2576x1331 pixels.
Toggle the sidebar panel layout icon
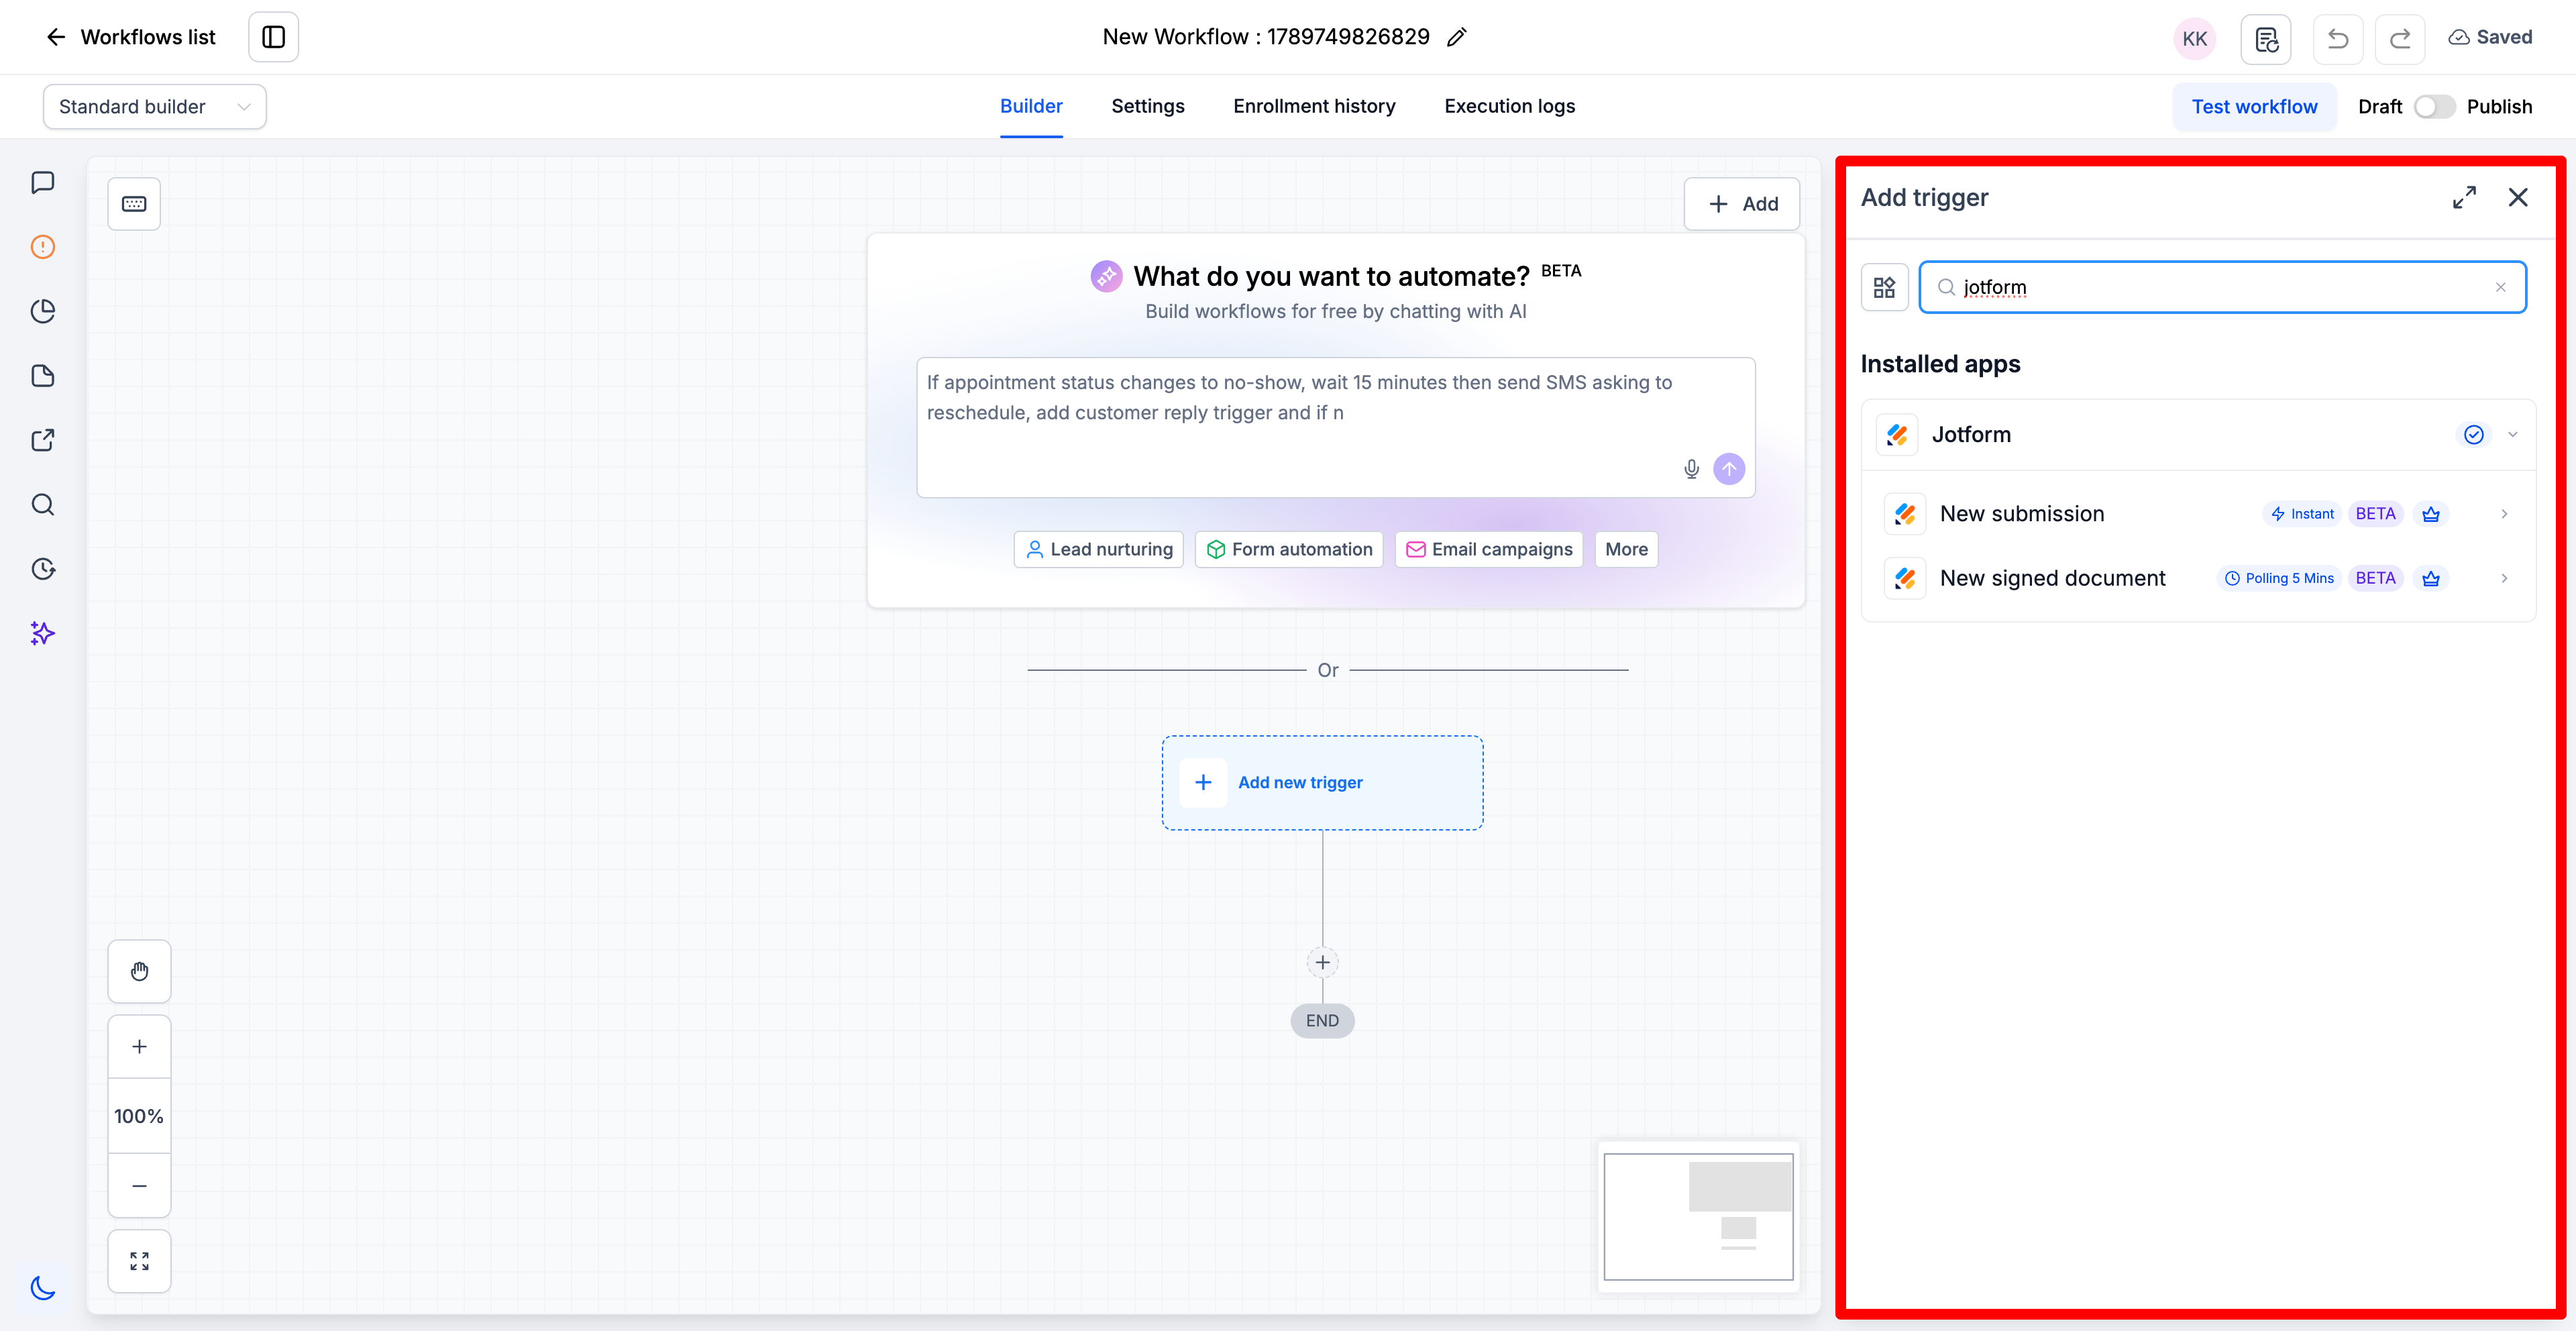tap(273, 37)
